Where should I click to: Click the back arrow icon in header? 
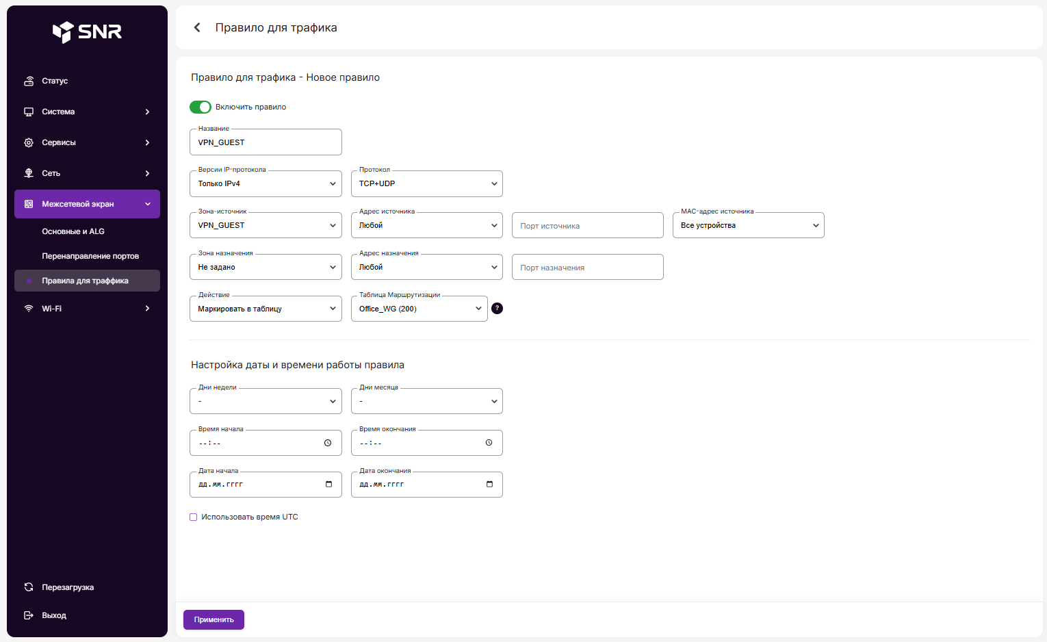coord(197,27)
